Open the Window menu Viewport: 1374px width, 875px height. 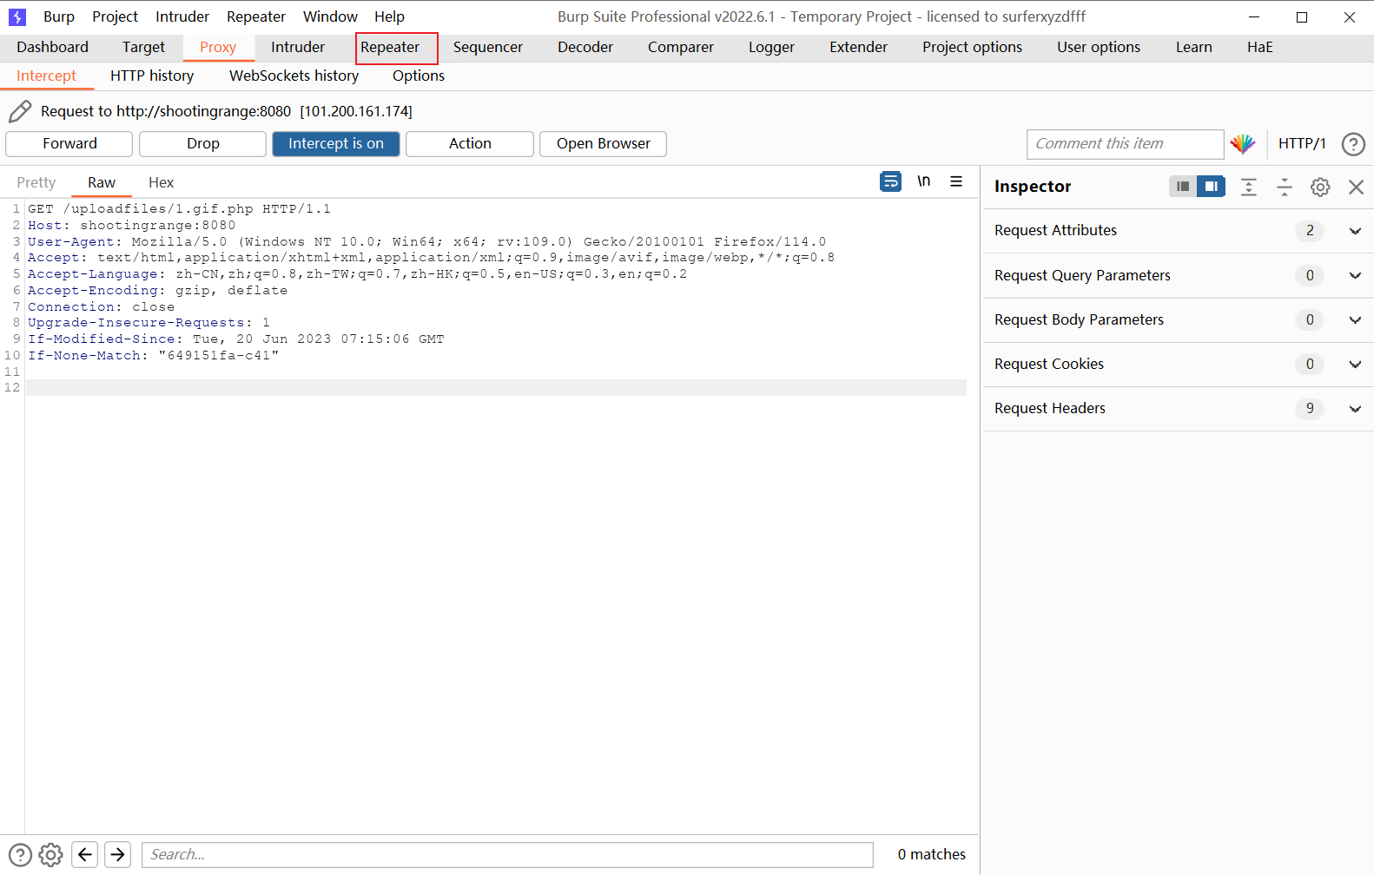click(330, 16)
